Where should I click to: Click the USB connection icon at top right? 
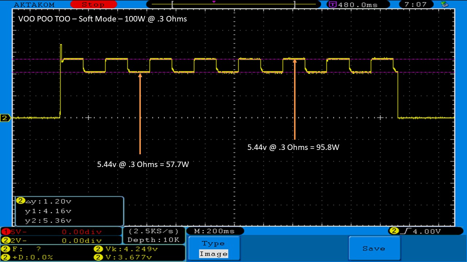point(444,4)
